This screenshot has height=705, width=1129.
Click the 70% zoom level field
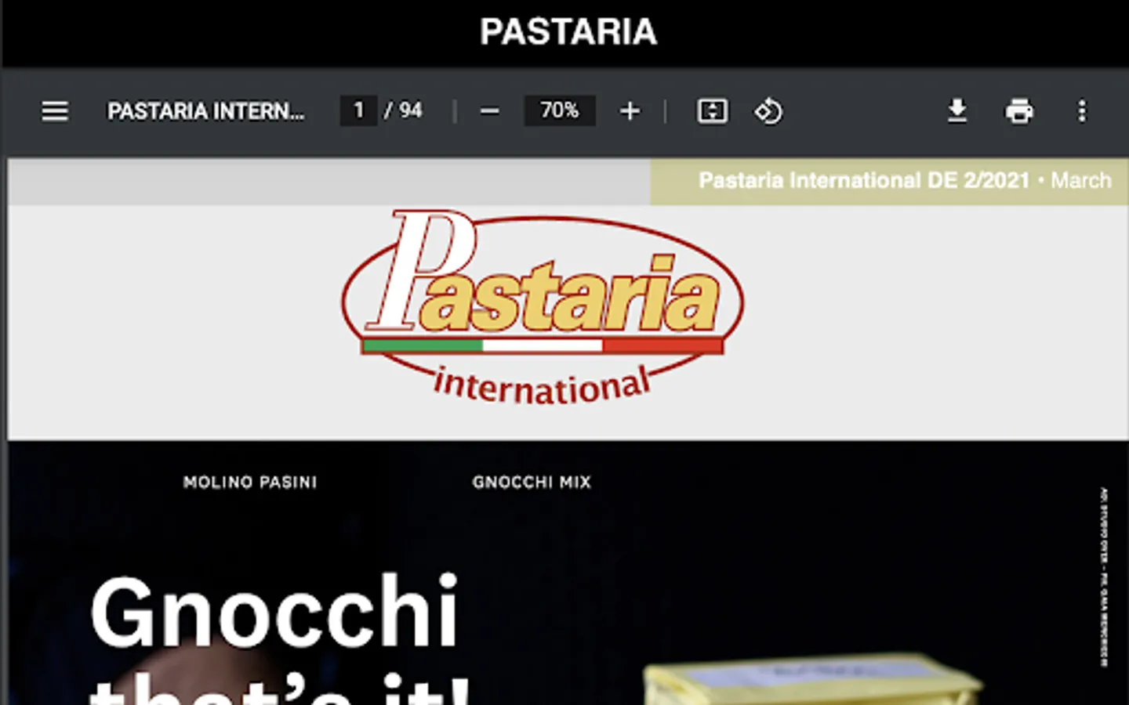pyautogui.click(x=560, y=110)
